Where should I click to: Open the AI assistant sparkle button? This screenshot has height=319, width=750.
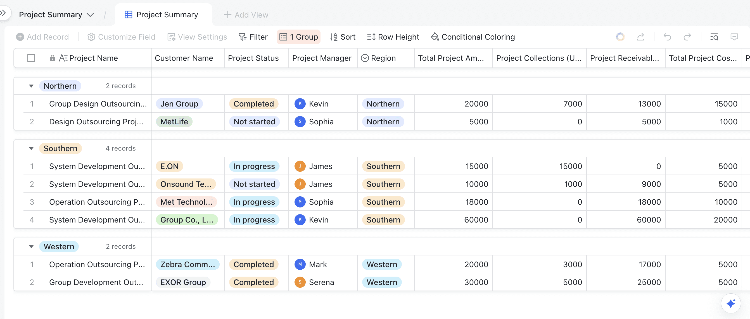pos(730,303)
